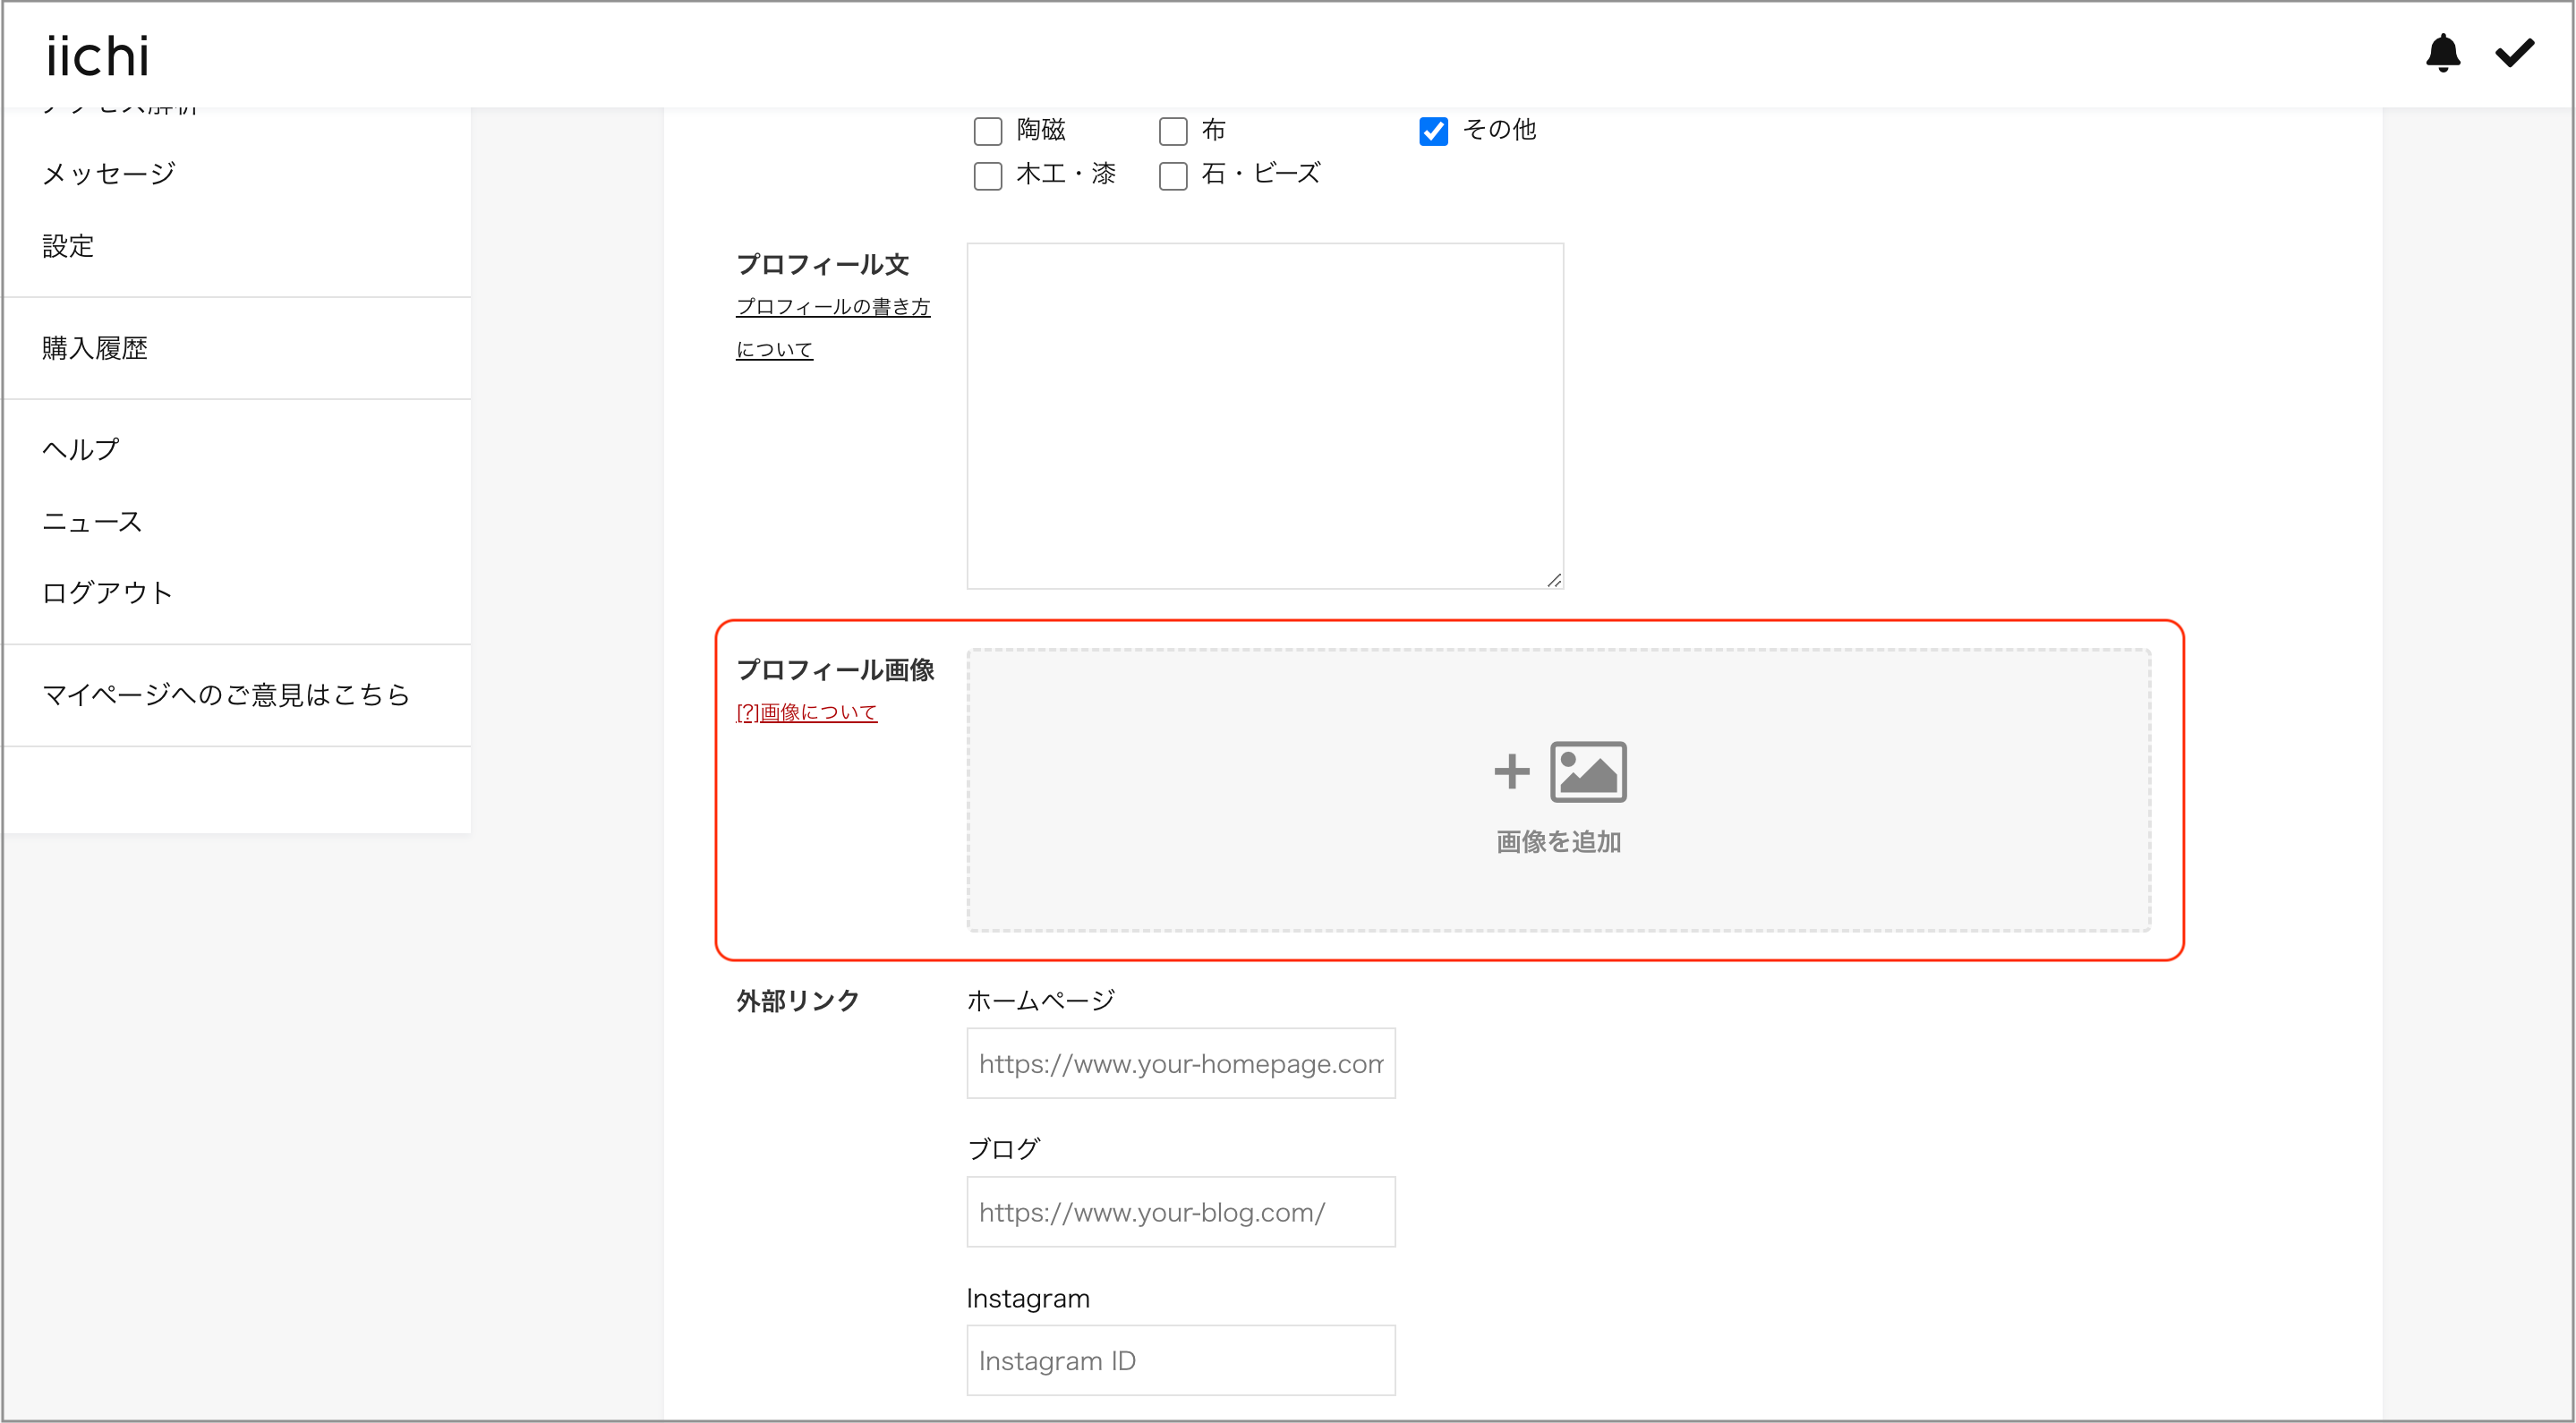Click the プロフィール画像 label

(x=835, y=670)
